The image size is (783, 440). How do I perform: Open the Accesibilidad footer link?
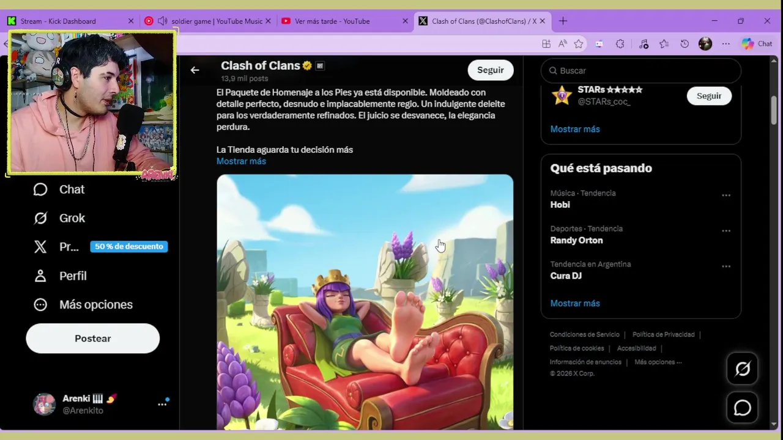pos(637,348)
